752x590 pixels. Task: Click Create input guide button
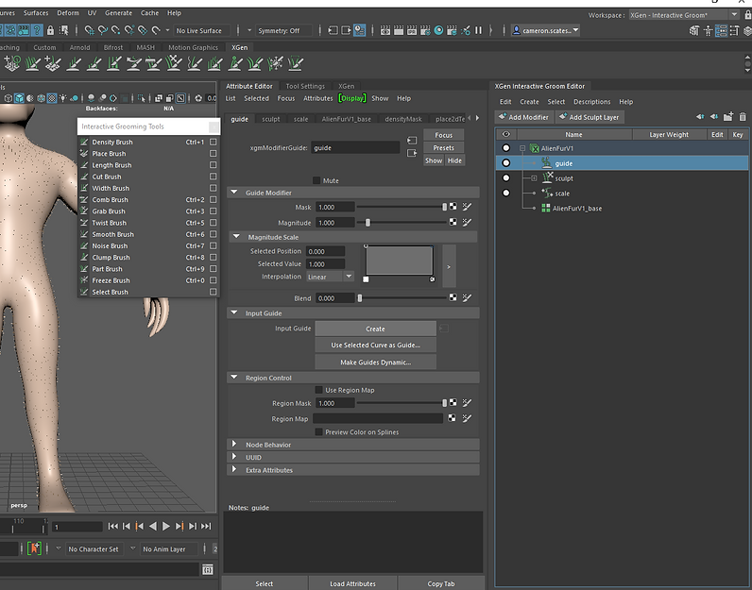pyautogui.click(x=375, y=329)
